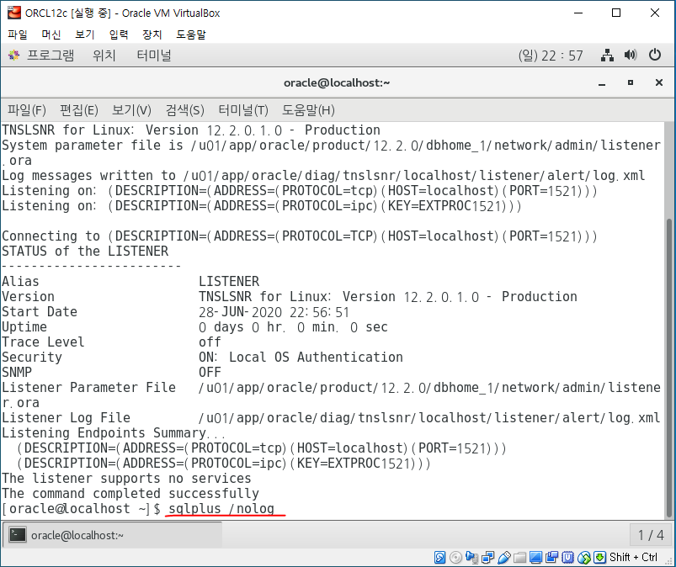Open the terminal 검색(S) menu
The height and width of the screenshot is (567, 676).
[185, 110]
